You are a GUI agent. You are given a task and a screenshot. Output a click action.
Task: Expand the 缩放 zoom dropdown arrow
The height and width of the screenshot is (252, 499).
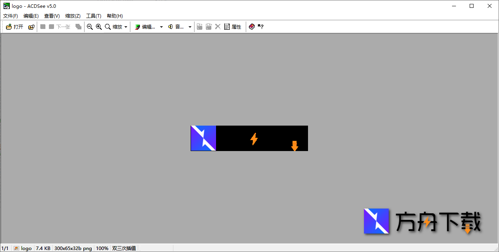pyautogui.click(x=126, y=27)
